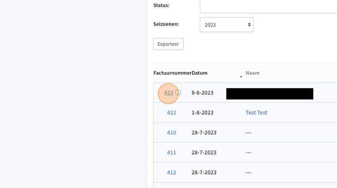Click the redacted name in the 423 row
Viewport: 337px width, 188px height.
click(x=270, y=94)
